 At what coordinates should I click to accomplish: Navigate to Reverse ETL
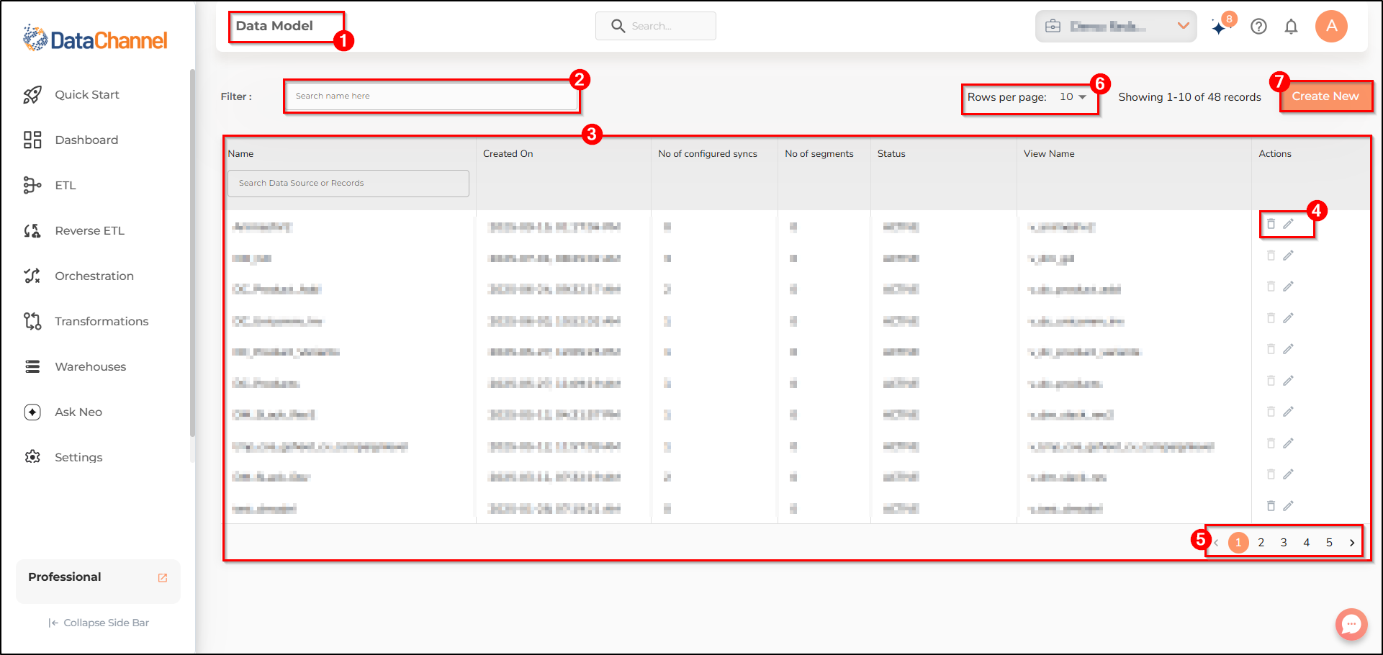[73, 230]
